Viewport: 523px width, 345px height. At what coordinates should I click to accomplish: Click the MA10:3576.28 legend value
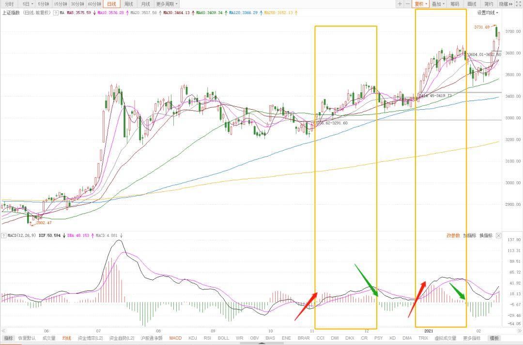(x=111, y=13)
